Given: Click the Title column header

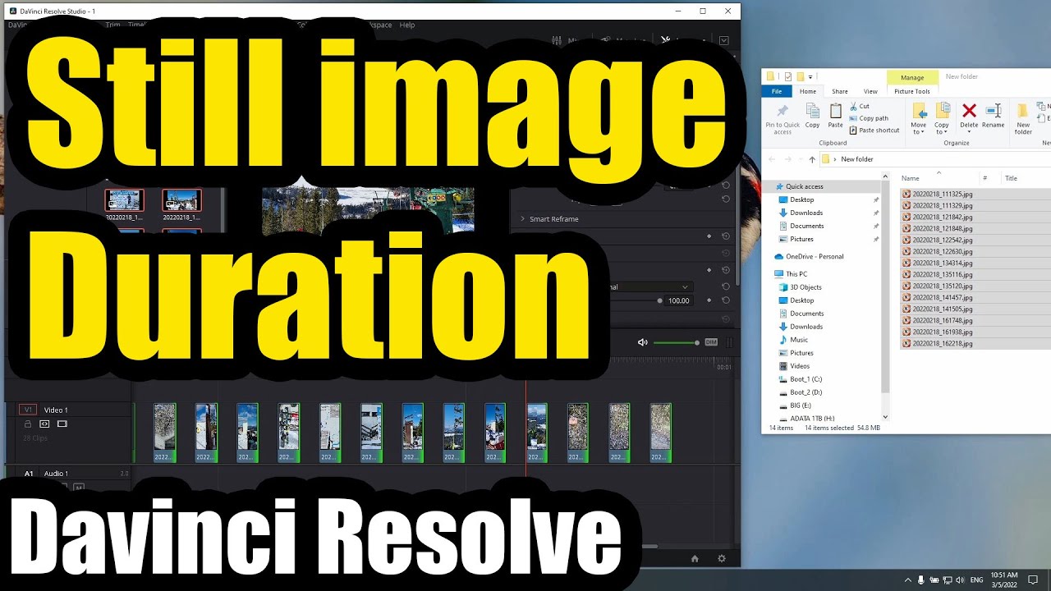Looking at the screenshot, I should 1011,178.
